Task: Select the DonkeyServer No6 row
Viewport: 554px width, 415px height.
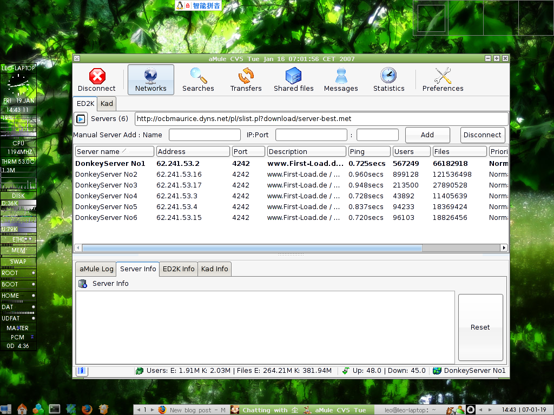Action: click(x=291, y=218)
